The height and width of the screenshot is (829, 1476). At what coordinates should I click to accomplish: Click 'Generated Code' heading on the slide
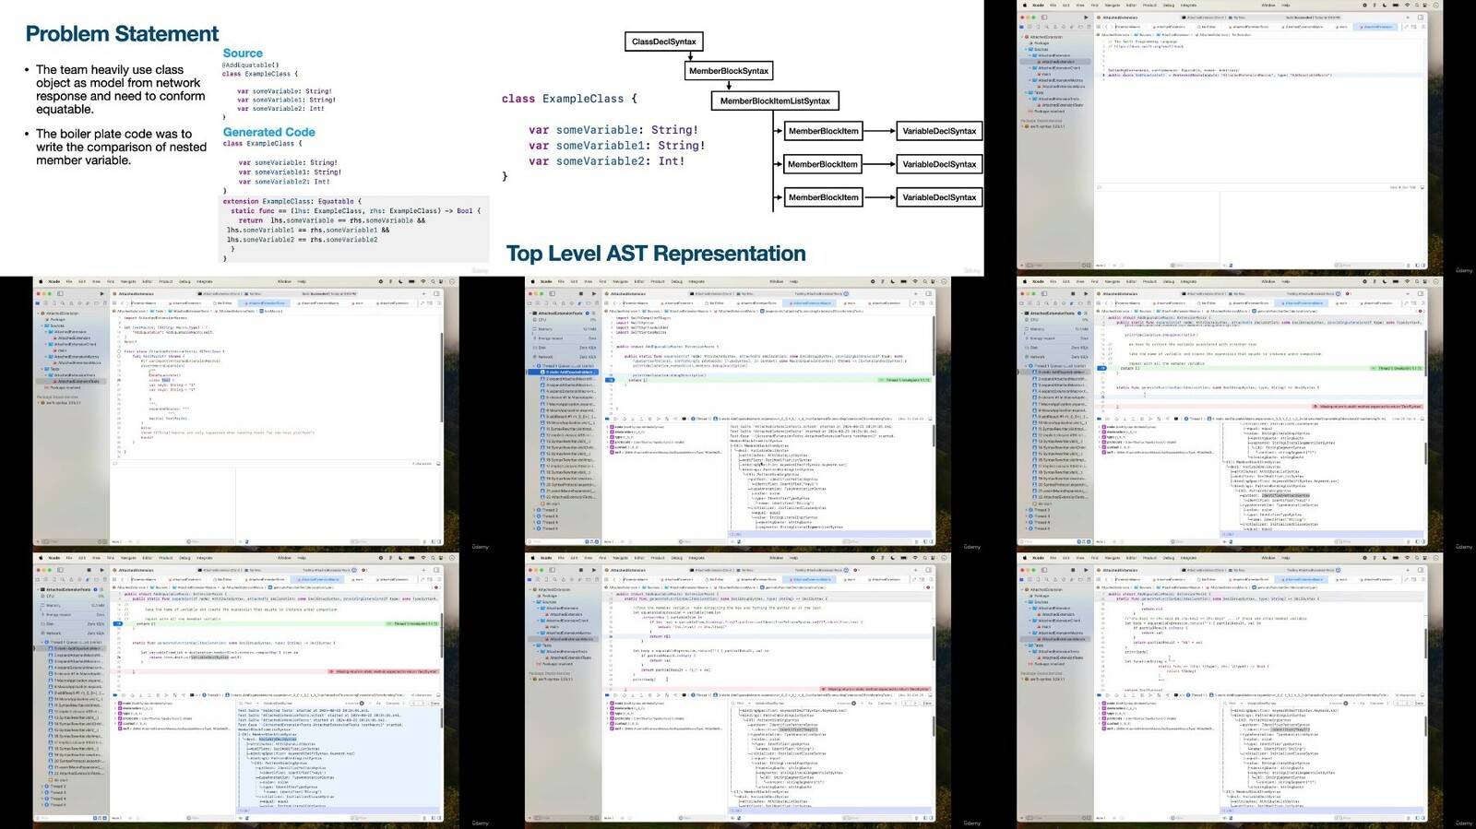click(x=269, y=132)
